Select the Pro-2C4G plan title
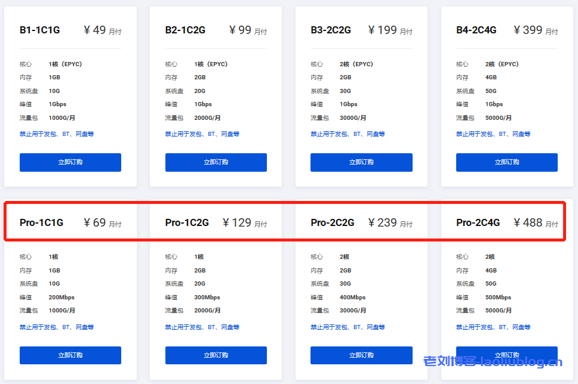This screenshot has width=578, height=384. (476, 222)
